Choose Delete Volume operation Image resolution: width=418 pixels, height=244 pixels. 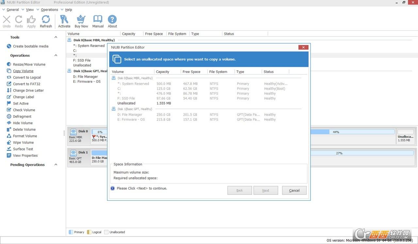(24, 130)
